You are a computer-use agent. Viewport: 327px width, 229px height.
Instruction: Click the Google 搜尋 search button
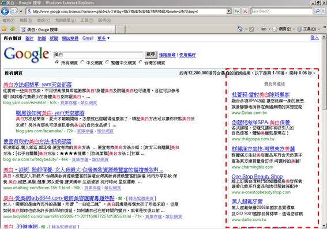click(x=151, y=55)
